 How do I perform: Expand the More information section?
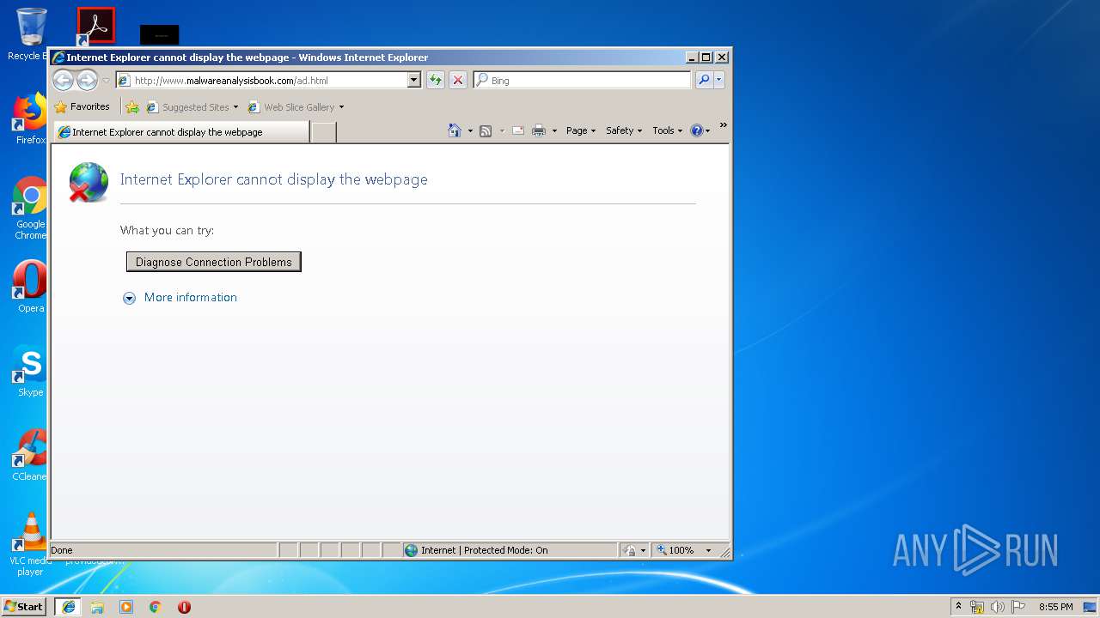129,298
